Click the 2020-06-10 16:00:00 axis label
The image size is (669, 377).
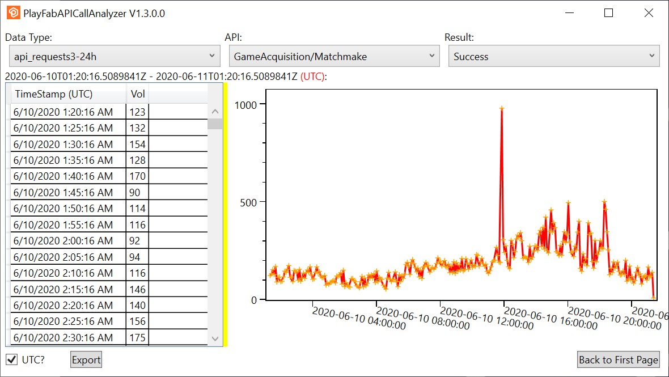click(551, 318)
